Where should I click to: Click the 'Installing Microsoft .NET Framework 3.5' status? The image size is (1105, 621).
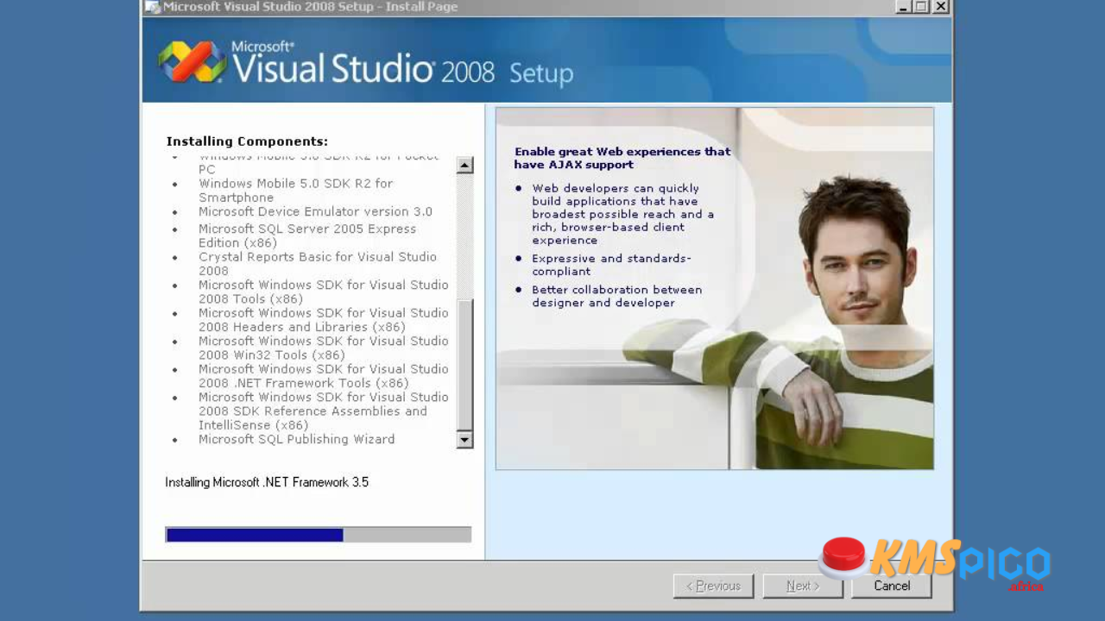point(267,482)
